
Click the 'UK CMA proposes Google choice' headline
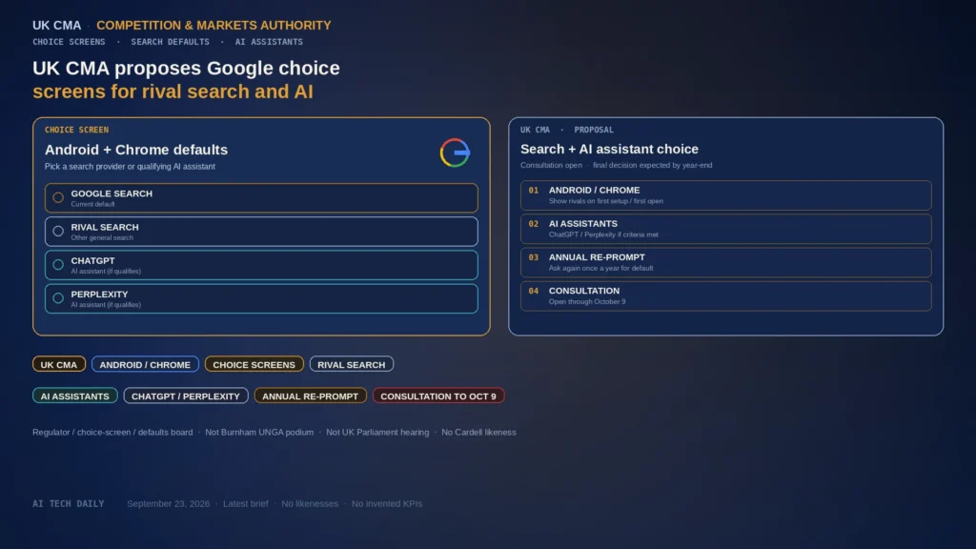click(186, 68)
